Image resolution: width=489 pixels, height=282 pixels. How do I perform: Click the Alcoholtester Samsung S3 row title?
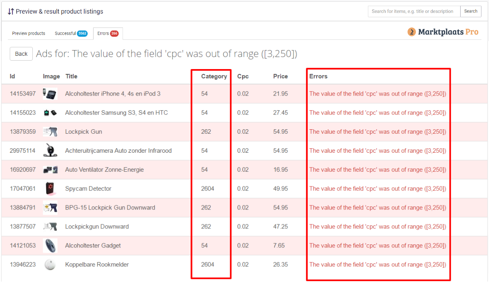click(116, 113)
